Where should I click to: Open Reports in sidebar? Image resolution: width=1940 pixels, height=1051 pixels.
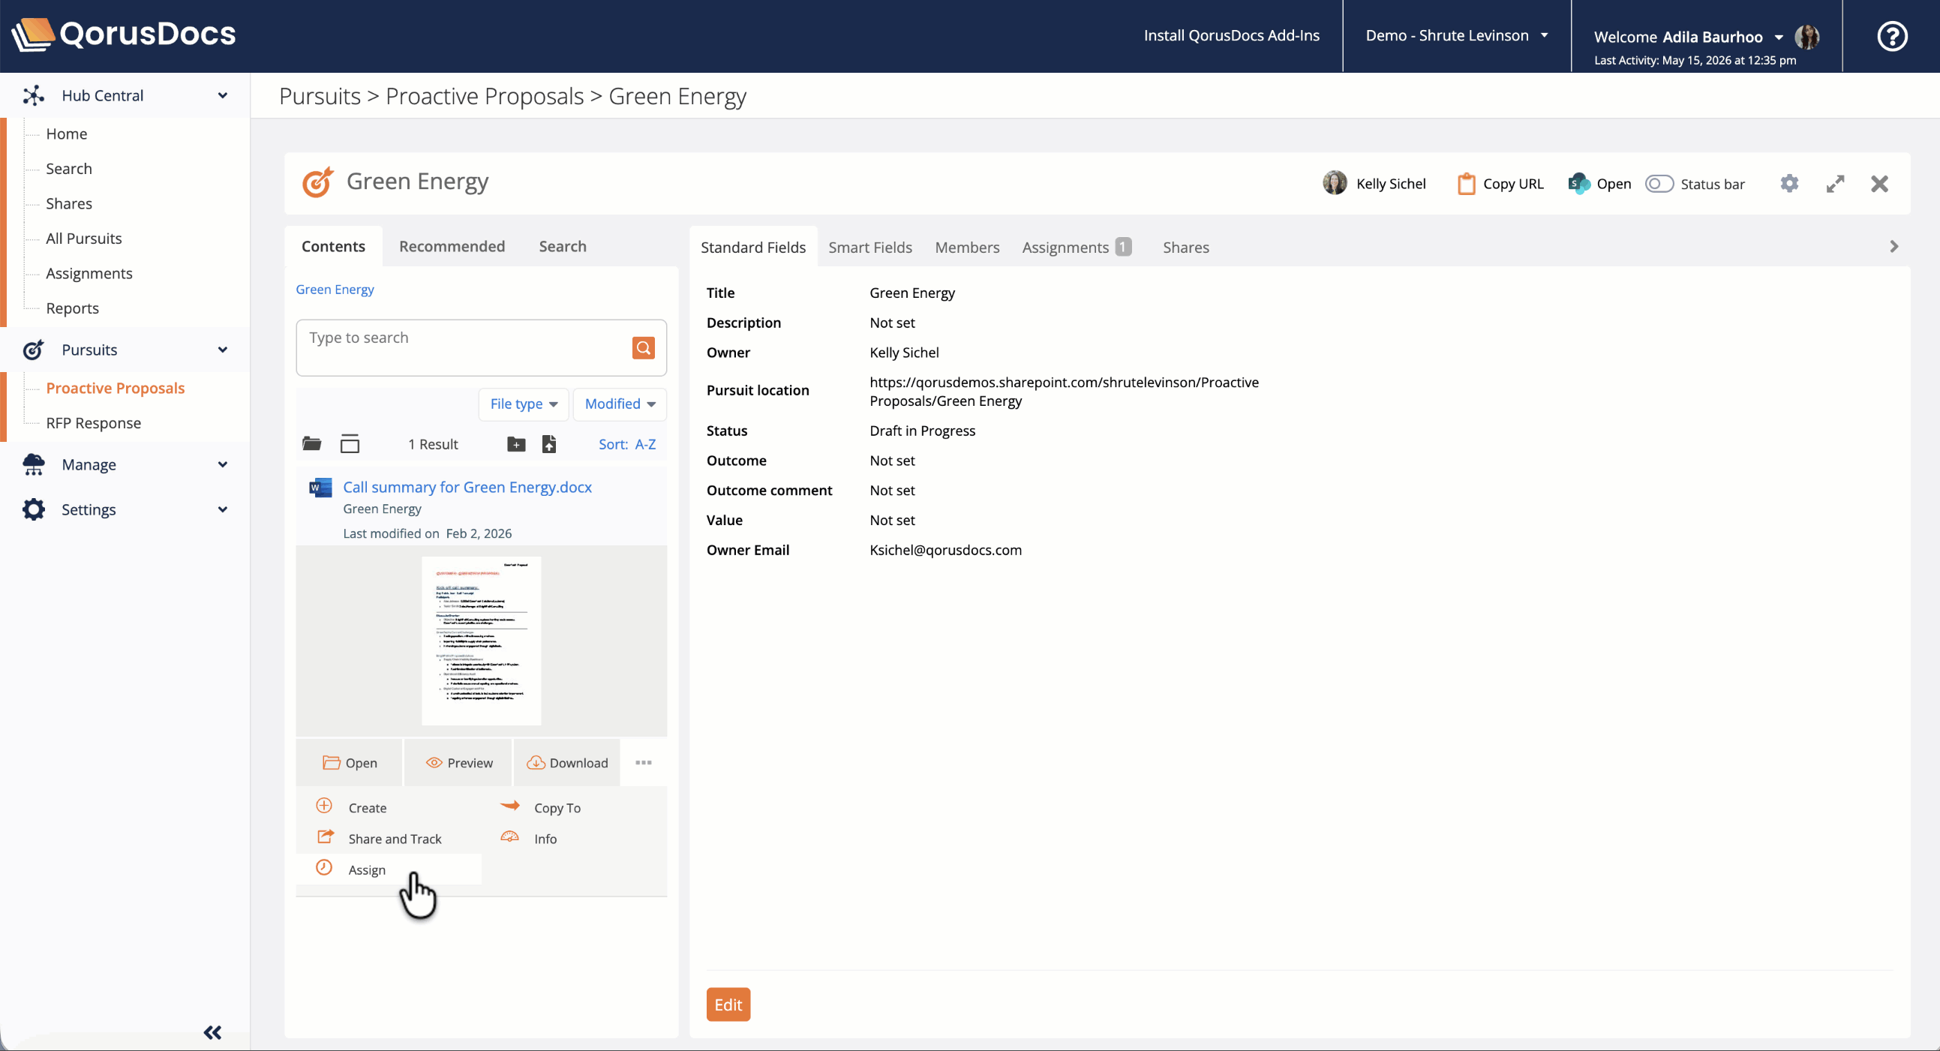72,308
